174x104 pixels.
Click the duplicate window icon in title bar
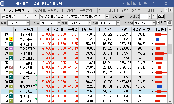coord(140,3)
